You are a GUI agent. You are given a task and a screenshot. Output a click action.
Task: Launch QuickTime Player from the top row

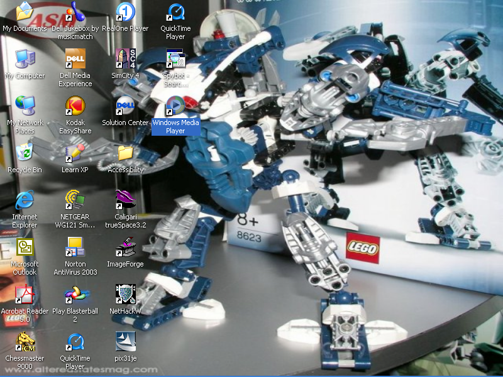click(175, 14)
